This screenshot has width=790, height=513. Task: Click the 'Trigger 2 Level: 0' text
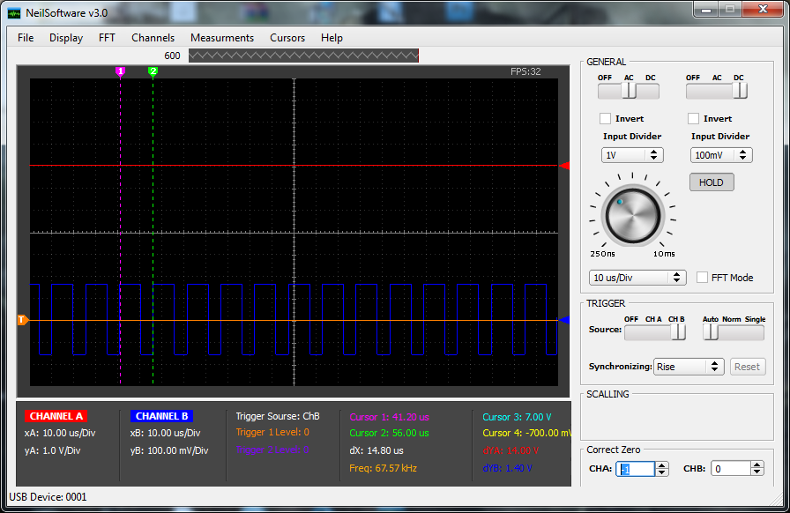click(x=272, y=450)
